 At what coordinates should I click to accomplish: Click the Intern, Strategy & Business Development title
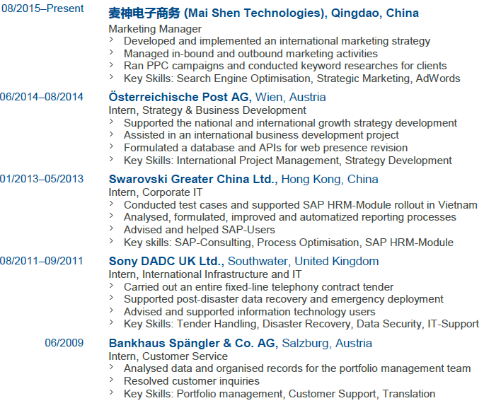click(207, 110)
